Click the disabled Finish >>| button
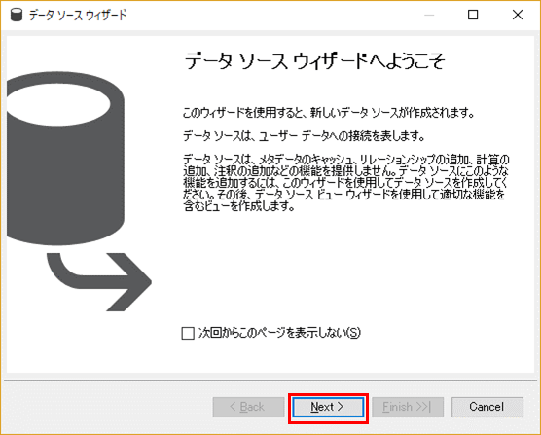541x435 pixels. tap(408, 407)
